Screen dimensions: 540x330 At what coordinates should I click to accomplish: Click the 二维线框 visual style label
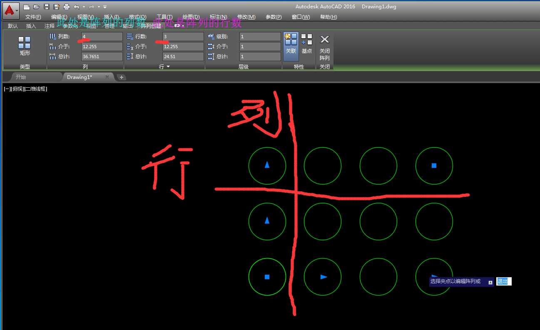[x=35, y=89]
